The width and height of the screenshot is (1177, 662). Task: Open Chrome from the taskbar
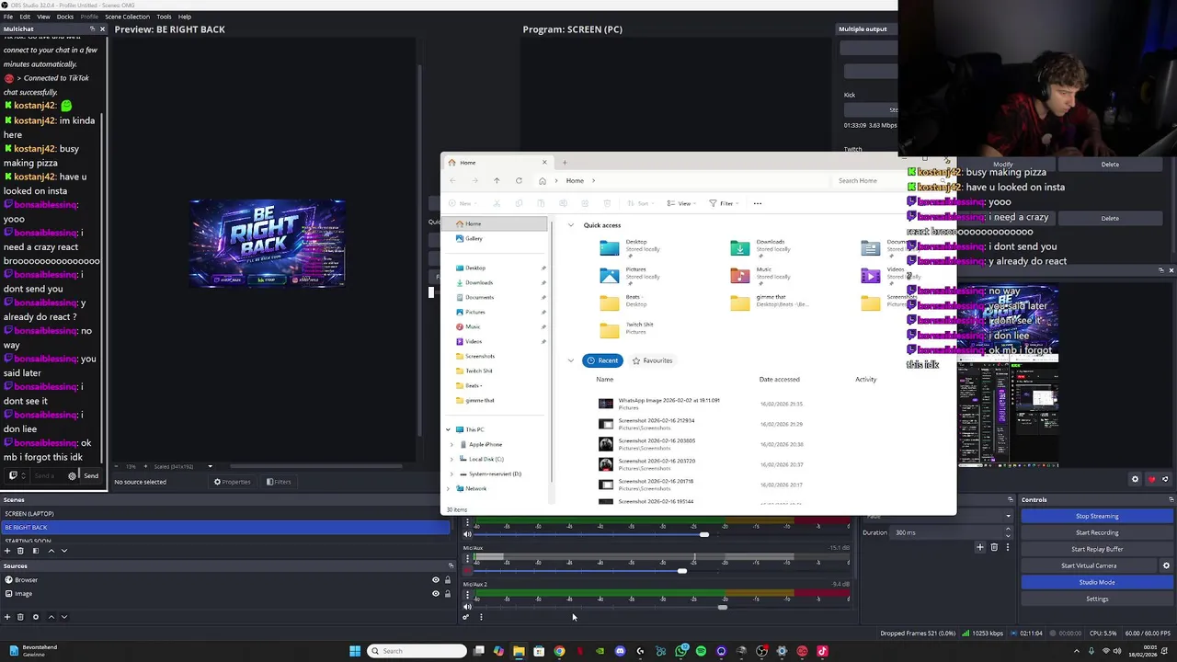click(559, 651)
